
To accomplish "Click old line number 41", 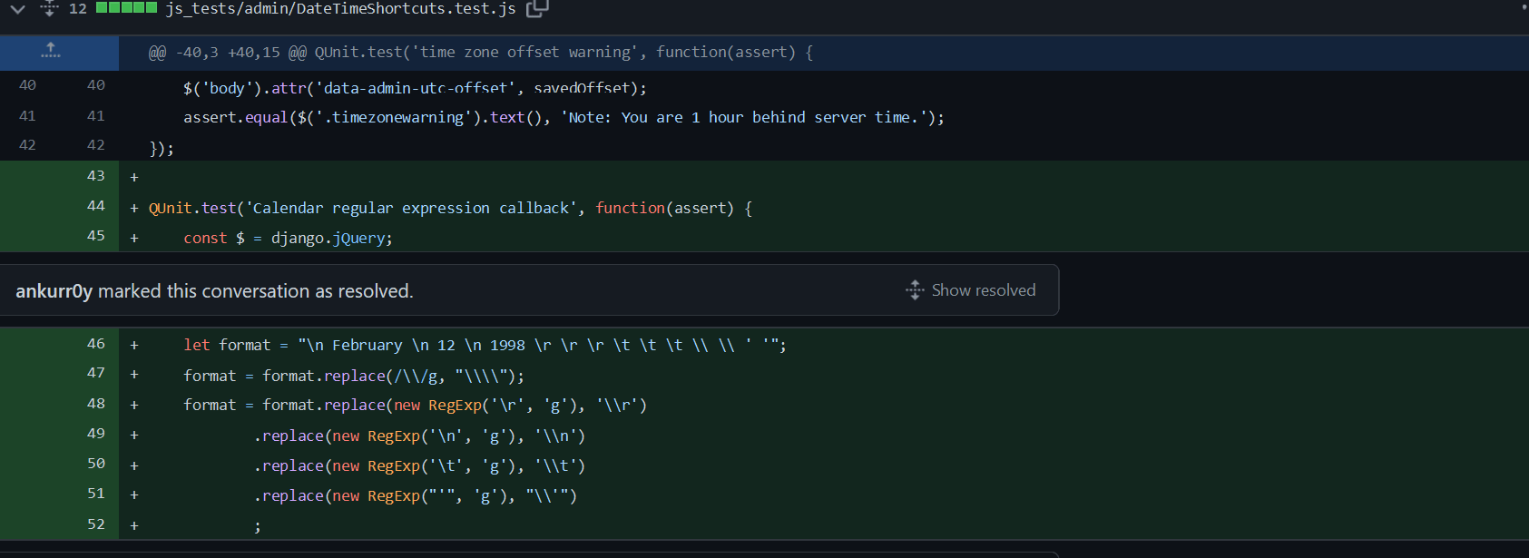I will click(x=27, y=116).
